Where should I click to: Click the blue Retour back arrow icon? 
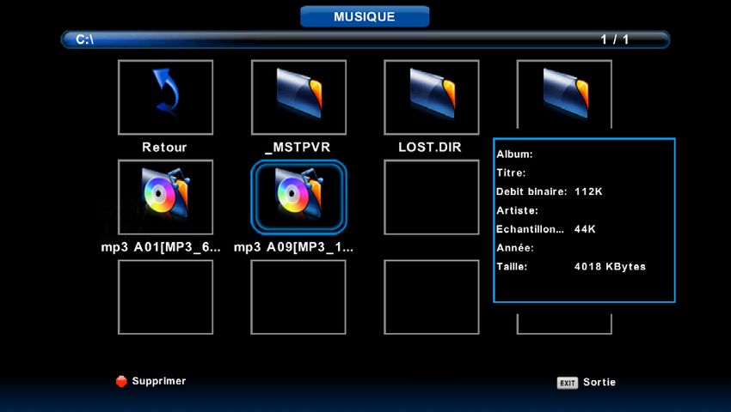point(164,92)
